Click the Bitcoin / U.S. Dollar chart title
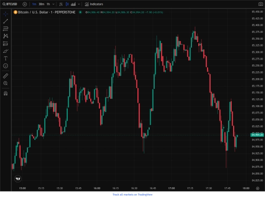The width and height of the screenshot is (265, 198). coord(47,12)
